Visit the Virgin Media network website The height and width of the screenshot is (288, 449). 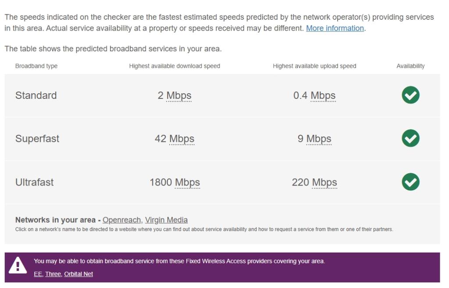point(167,220)
